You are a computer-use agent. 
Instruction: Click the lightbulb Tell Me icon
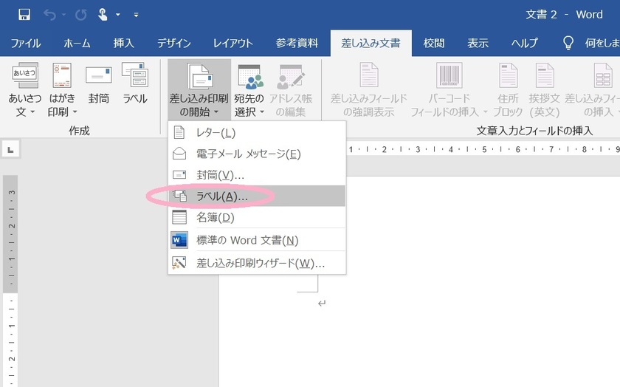pyautogui.click(x=568, y=43)
